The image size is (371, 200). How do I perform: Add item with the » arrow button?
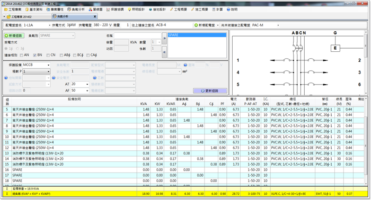click(x=164, y=38)
